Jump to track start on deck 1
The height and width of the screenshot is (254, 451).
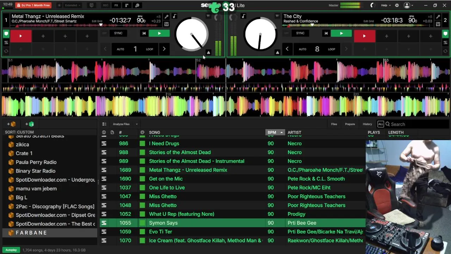pos(144,34)
